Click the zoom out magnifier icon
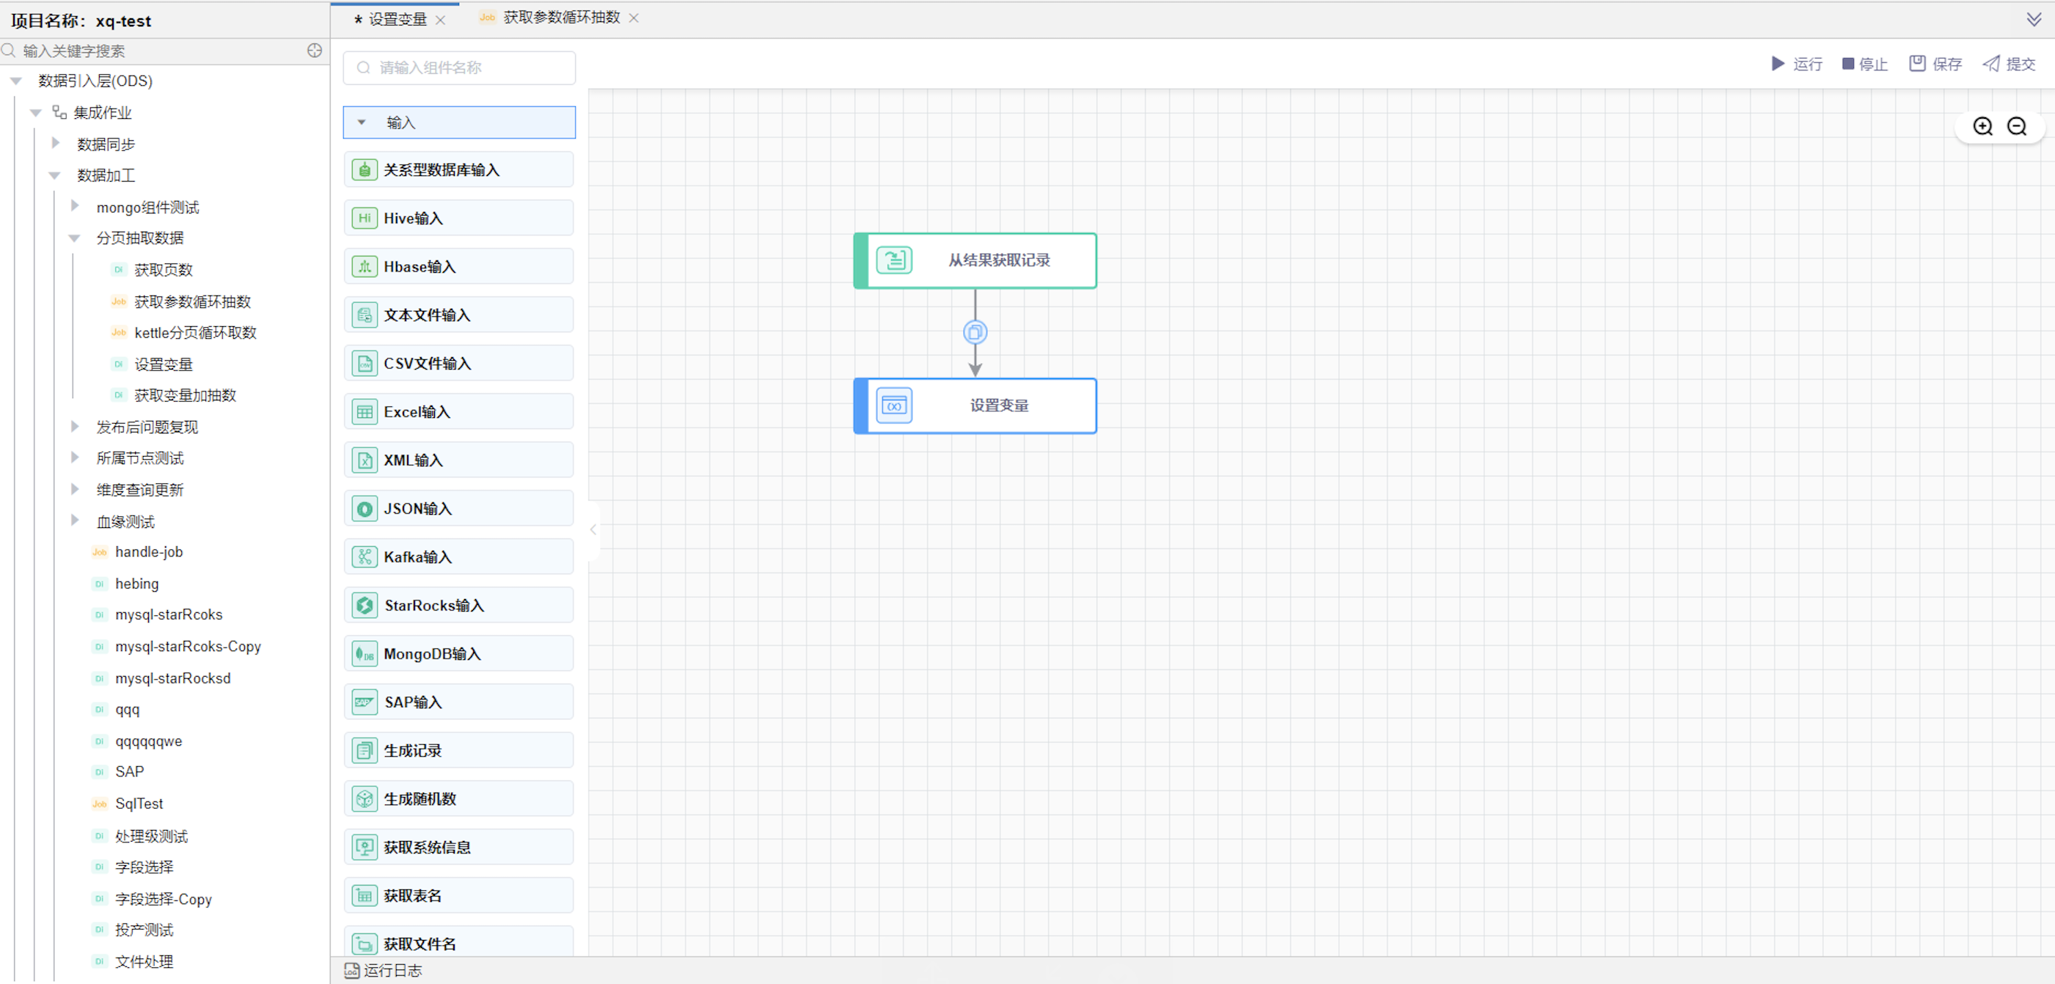The height and width of the screenshot is (984, 2055). pos(2017,127)
